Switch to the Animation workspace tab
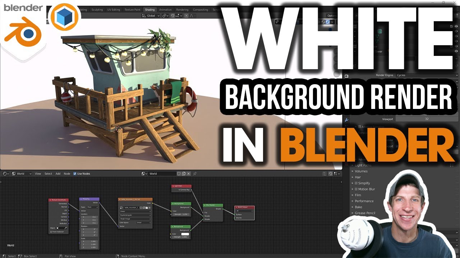 point(165,10)
